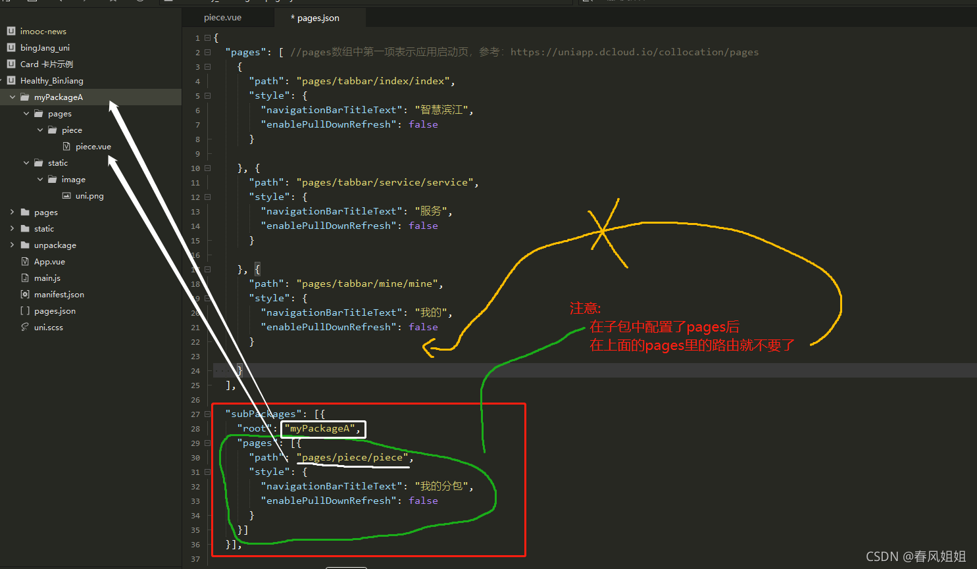The image size is (977, 569).
Task: Click the vue file icon beside App.vue
Action: [x=25, y=261]
